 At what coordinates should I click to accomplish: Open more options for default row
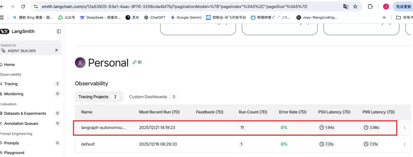coord(405,144)
